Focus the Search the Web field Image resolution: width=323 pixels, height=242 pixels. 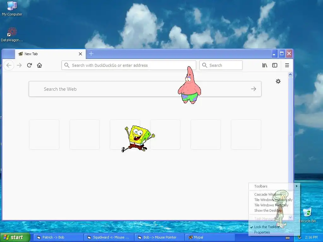pos(145,89)
